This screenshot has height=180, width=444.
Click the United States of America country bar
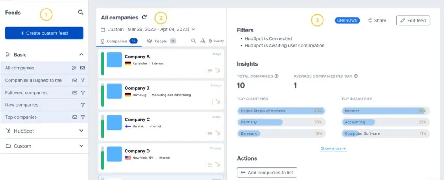(281, 111)
